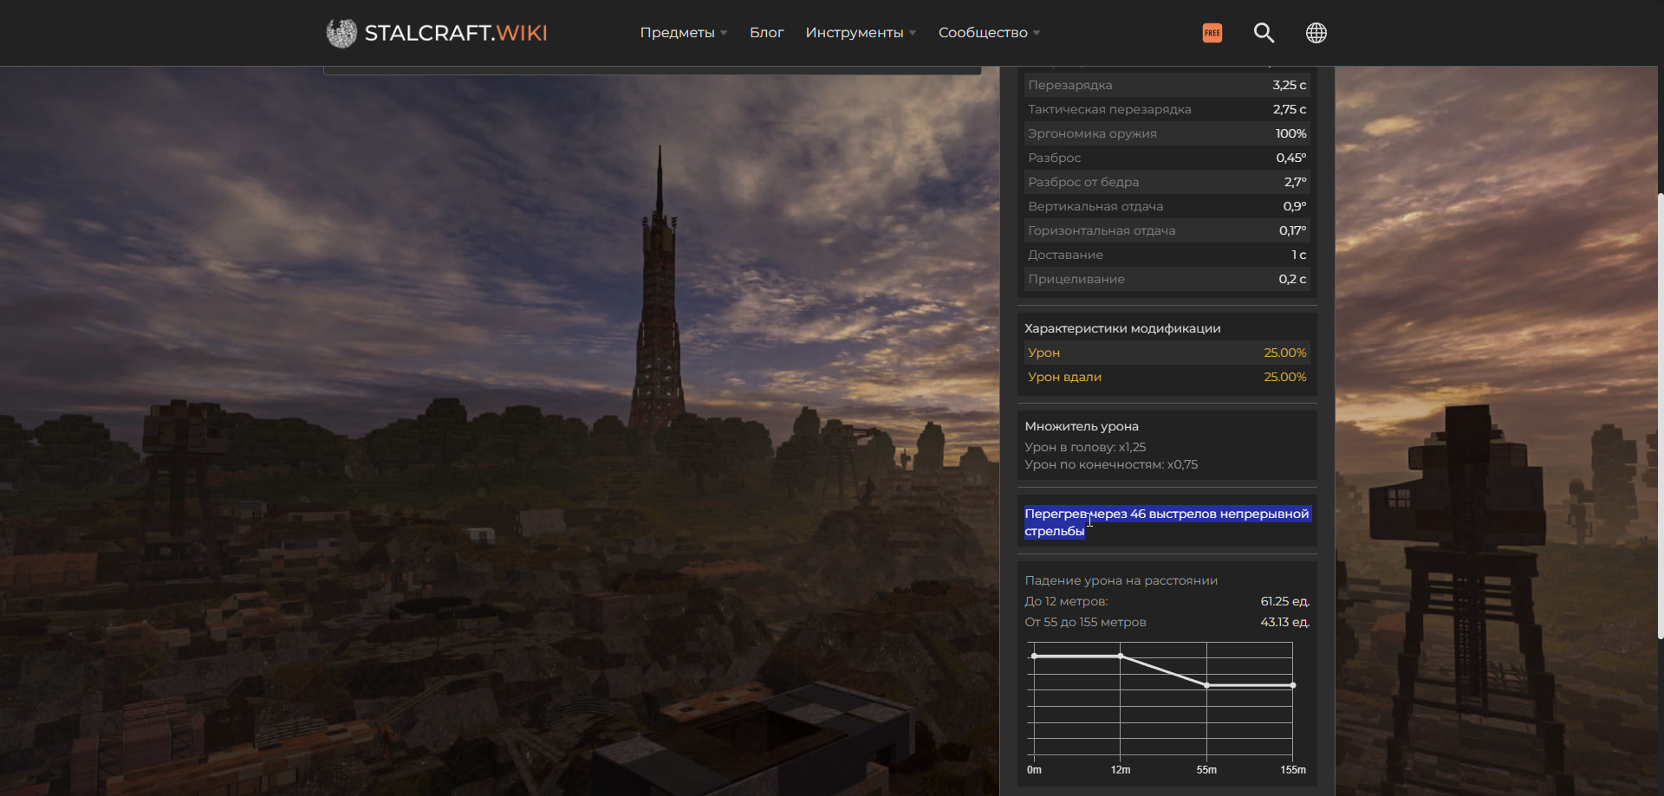Click the Характеристики модификации heading
This screenshot has height=796, width=1664.
click(1122, 328)
